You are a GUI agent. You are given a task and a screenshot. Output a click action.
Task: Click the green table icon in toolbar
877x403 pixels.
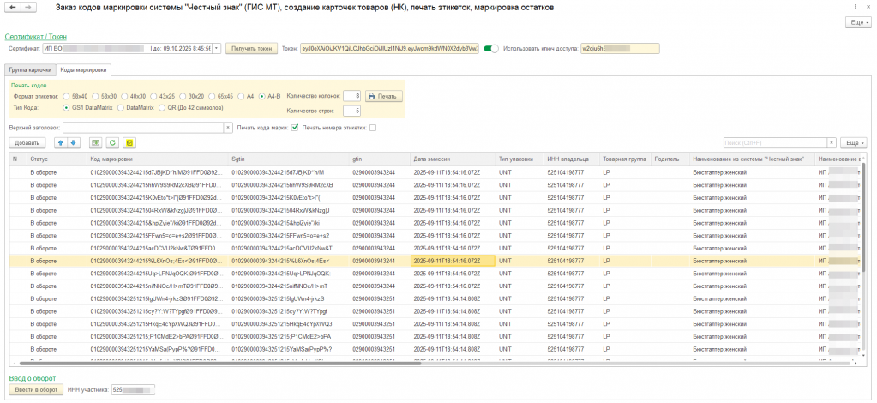(x=95, y=142)
